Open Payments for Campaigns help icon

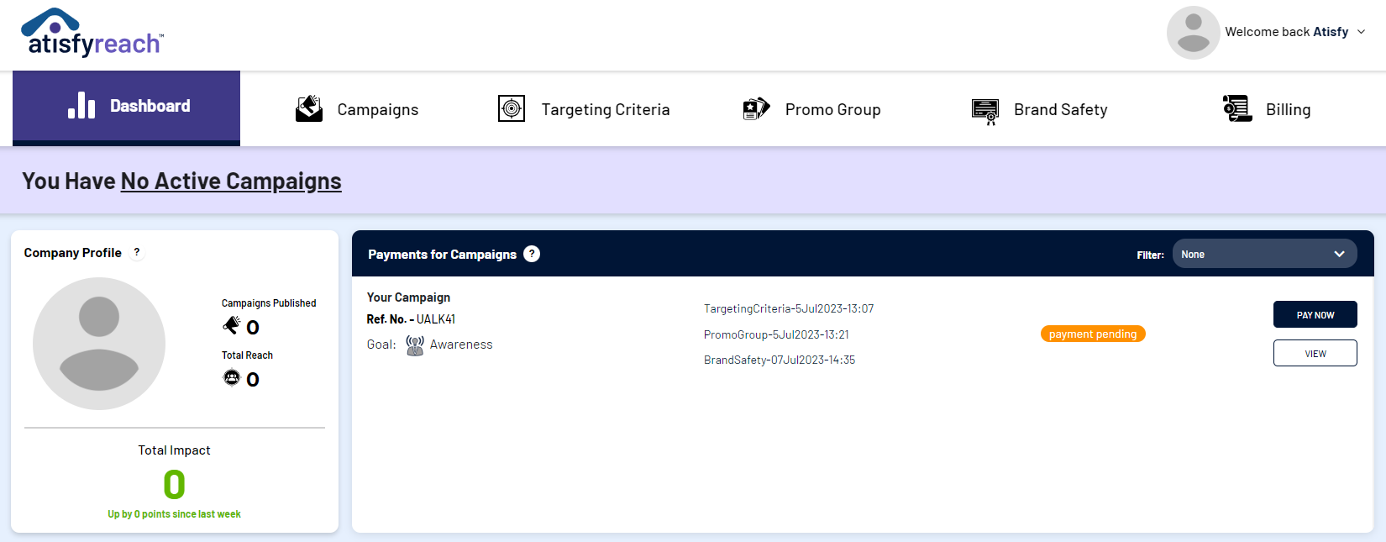point(532,254)
